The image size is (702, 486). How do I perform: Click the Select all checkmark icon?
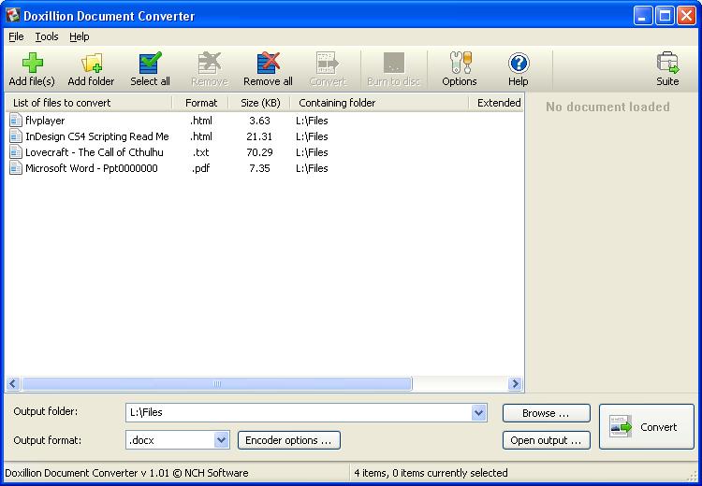(x=150, y=63)
